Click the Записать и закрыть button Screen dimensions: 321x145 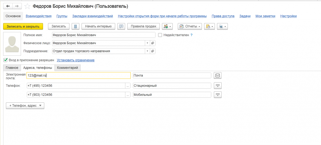pyautogui.click(x=23, y=26)
